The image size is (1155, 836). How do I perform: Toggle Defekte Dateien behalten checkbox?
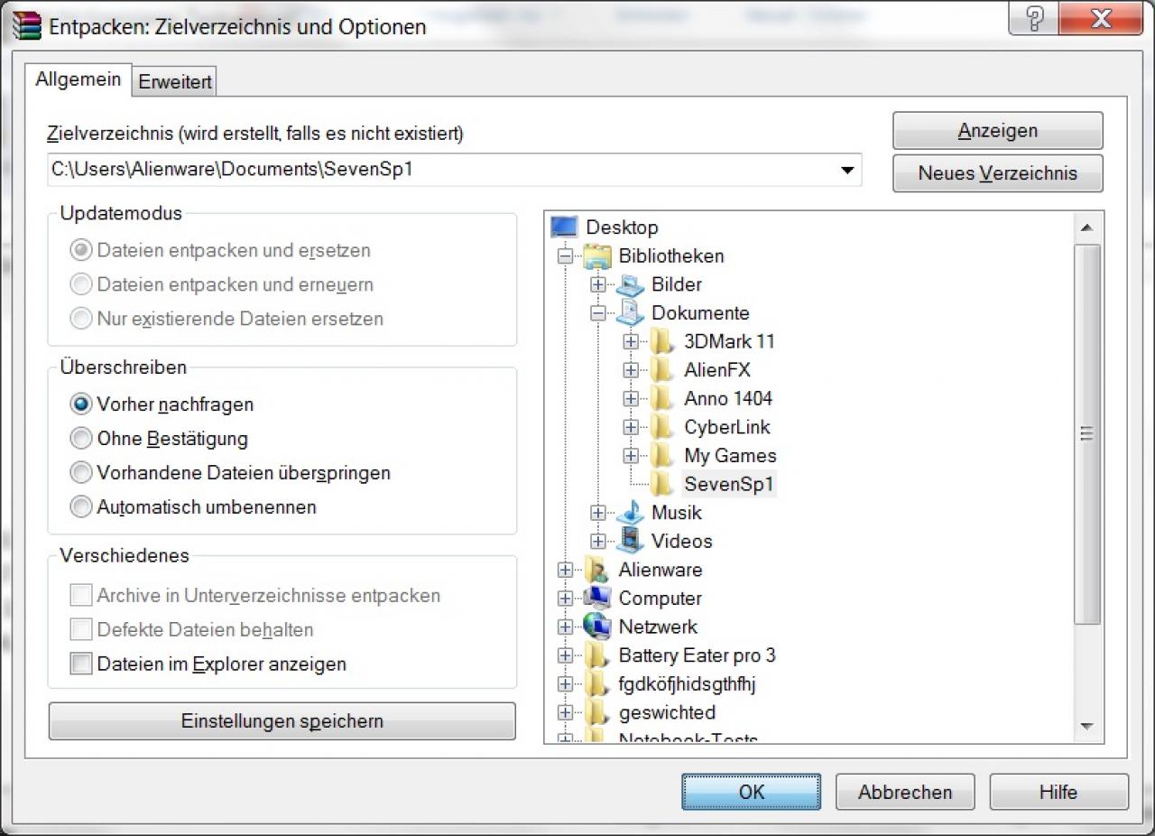pos(81,629)
